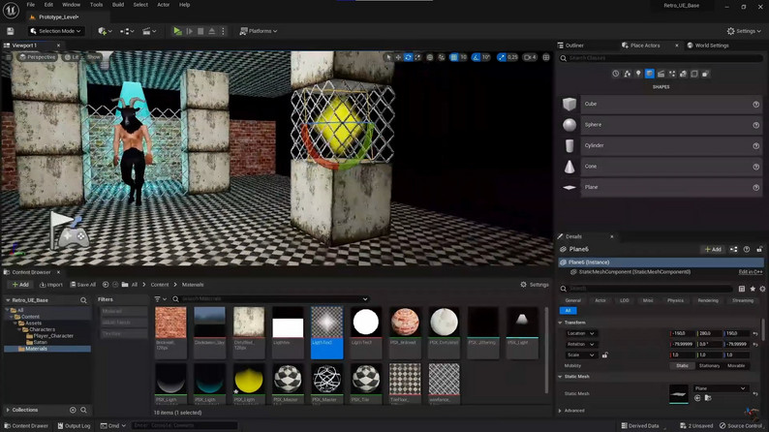Screen dimensions: 769x432
Task: Toggle the Scale lock ratio icon
Action: (x=604, y=355)
